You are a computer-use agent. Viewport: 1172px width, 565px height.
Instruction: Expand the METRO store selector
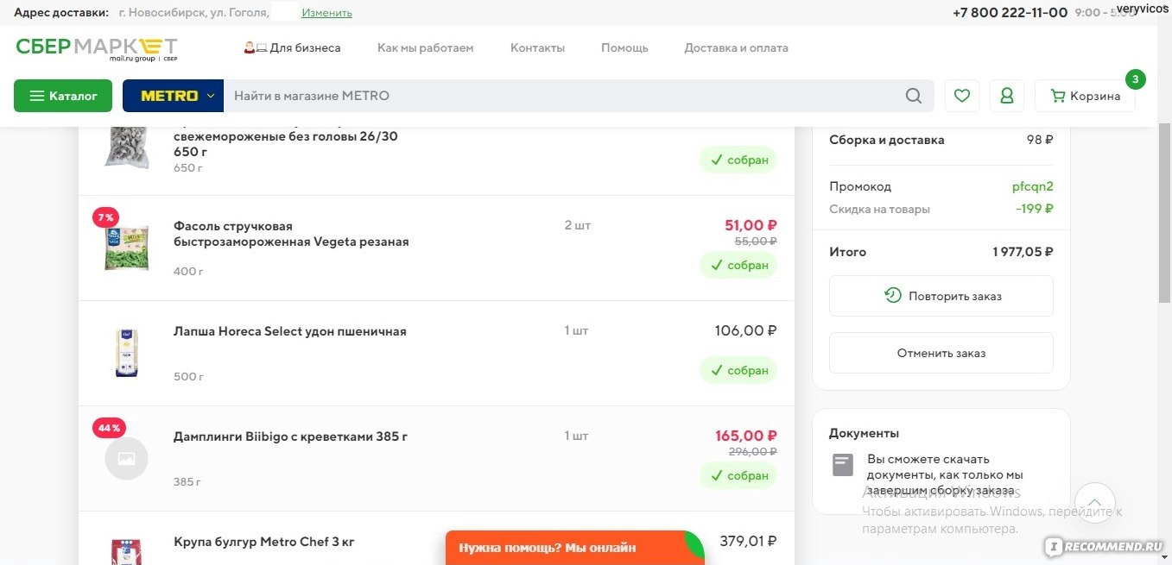pos(173,96)
